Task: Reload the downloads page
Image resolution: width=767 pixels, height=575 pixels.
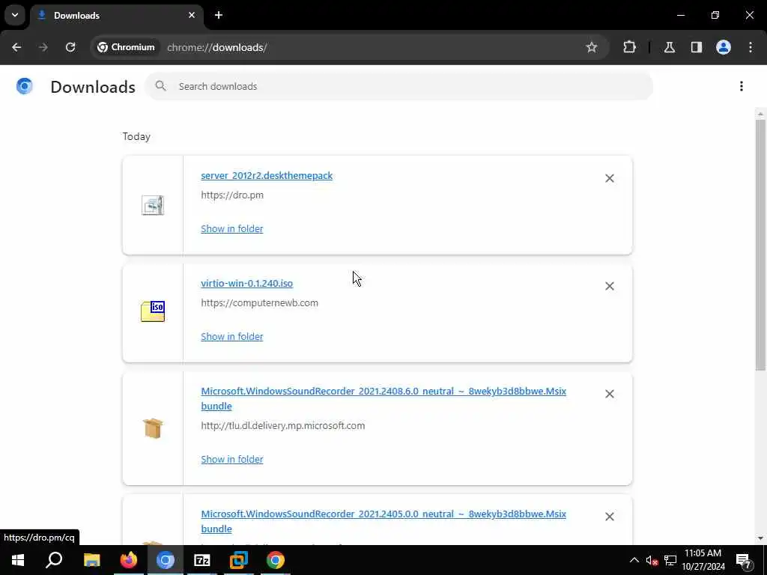Action: click(70, 47)
